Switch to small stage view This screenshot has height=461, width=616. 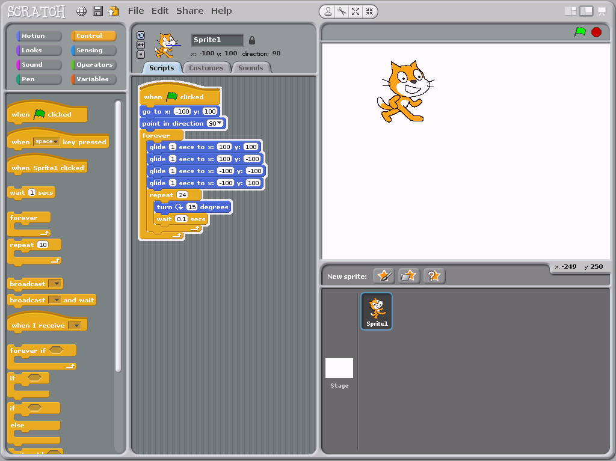(x=570, y=11)
